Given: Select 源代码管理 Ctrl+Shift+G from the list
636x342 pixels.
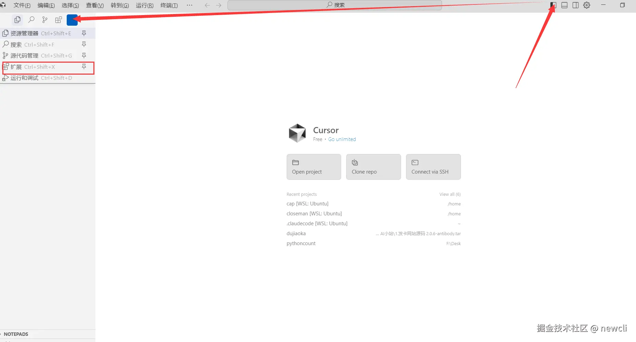Looking at the screenshot, I should point(48,55).
